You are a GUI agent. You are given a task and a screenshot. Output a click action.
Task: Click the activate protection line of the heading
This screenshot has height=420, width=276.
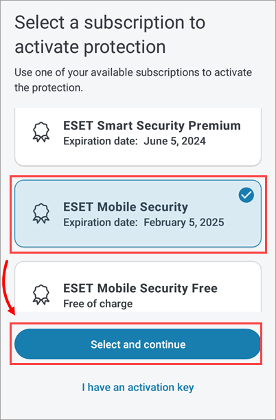click(90, 47)
